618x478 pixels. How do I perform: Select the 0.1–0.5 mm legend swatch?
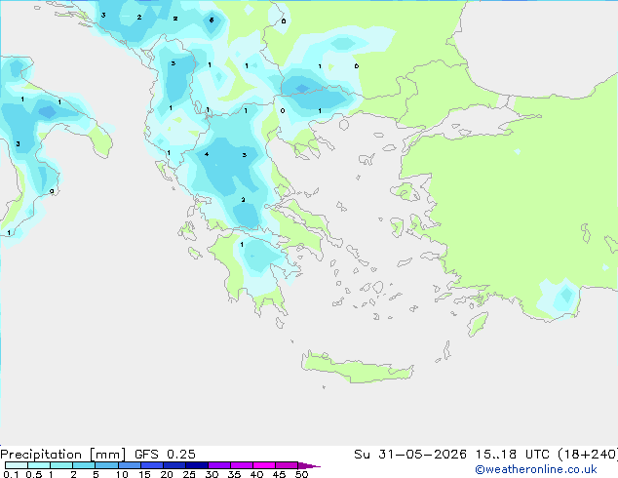17,465
